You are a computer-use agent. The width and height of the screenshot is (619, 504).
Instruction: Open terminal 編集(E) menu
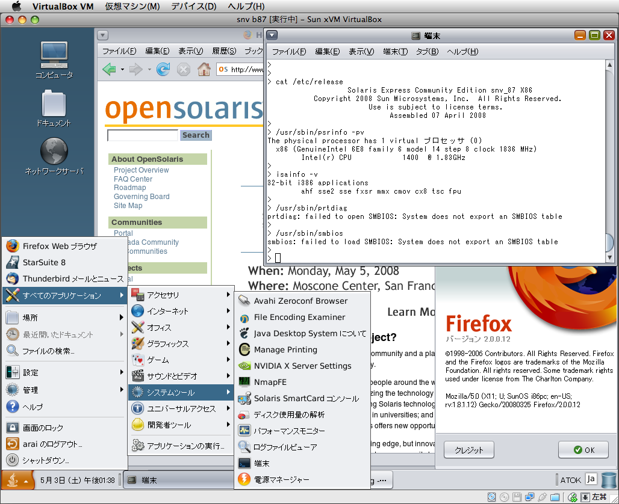327,52
